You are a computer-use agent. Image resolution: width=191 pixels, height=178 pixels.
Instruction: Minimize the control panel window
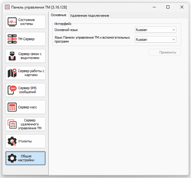pyautogui.click(x=154, y=7)
